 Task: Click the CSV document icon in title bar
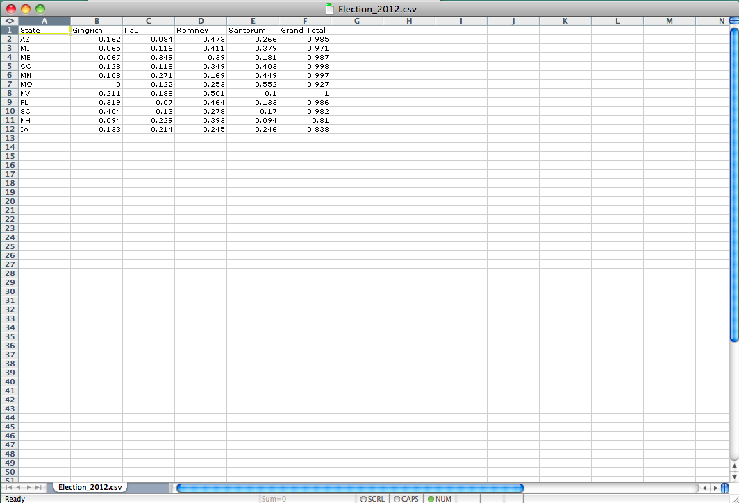point(330,8)
